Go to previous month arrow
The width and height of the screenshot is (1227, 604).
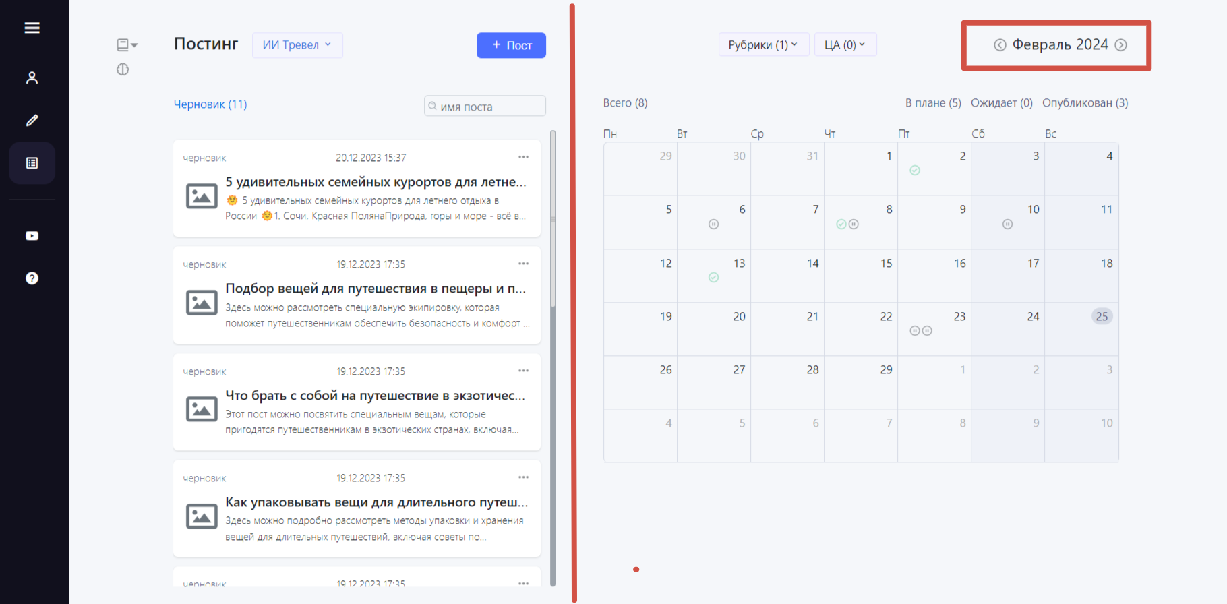pyautogui.click(x=1000, y=44)
